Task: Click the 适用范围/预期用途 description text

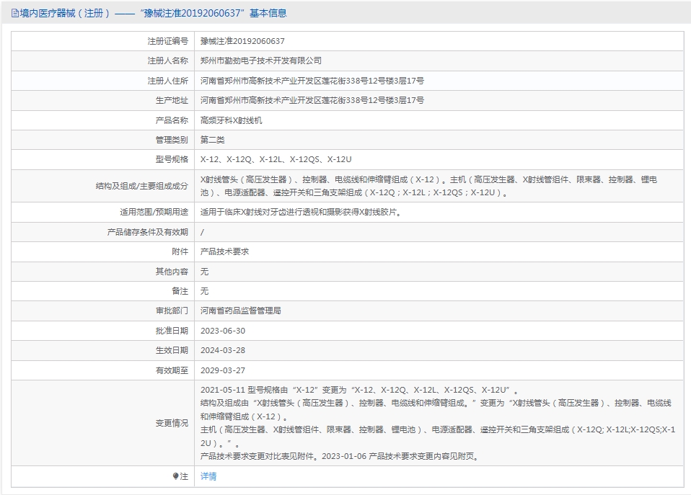Action: point(300,213)
